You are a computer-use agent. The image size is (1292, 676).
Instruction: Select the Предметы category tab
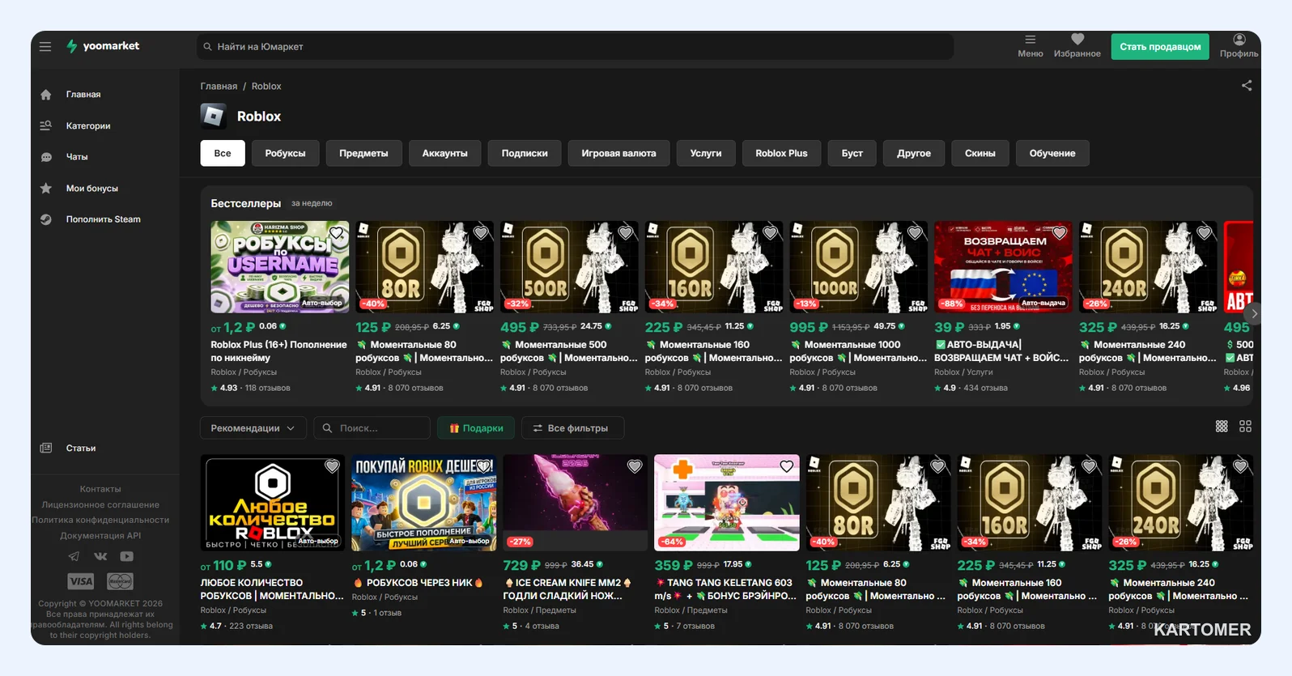coord(363,153)
